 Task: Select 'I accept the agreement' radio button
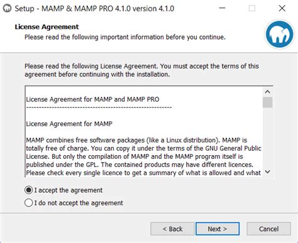tap(29, 190)
